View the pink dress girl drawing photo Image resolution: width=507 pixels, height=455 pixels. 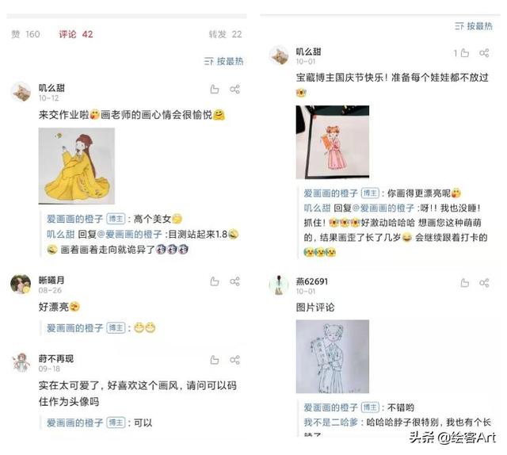[333, 142]
